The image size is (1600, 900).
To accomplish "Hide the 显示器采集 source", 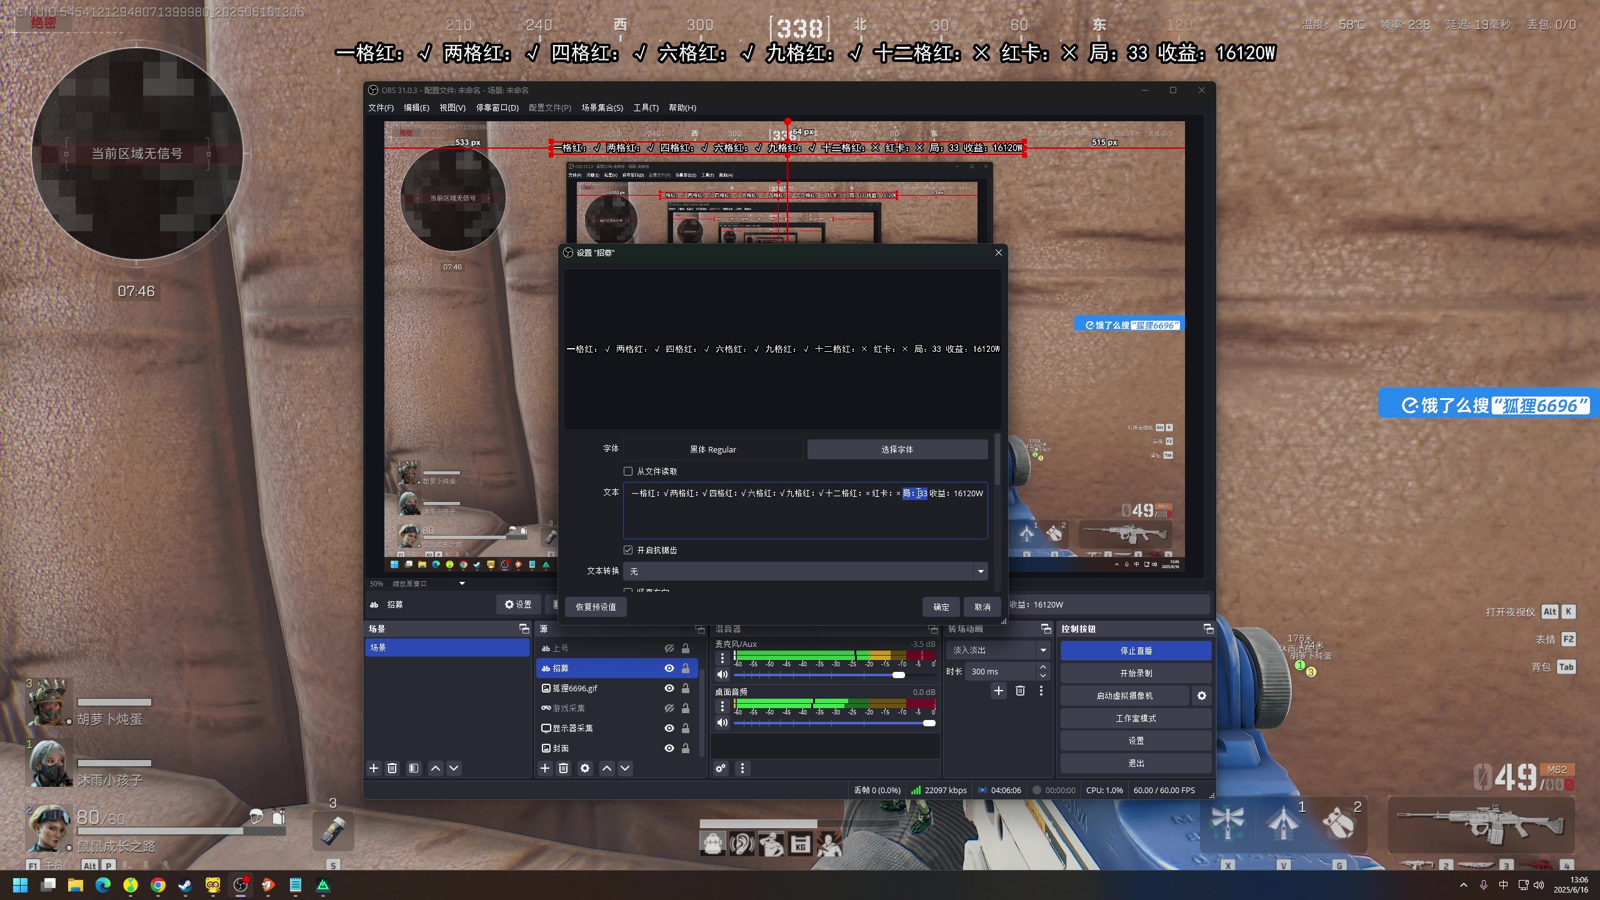I will 669,728.
